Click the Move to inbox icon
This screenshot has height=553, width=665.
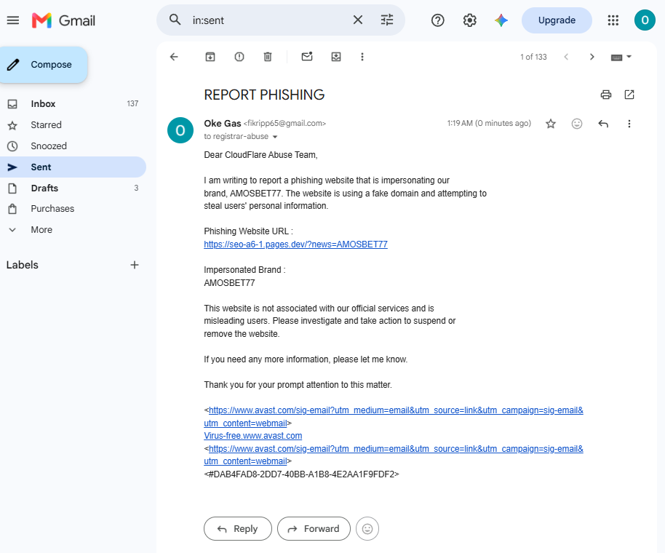click(x=336, y=57)
